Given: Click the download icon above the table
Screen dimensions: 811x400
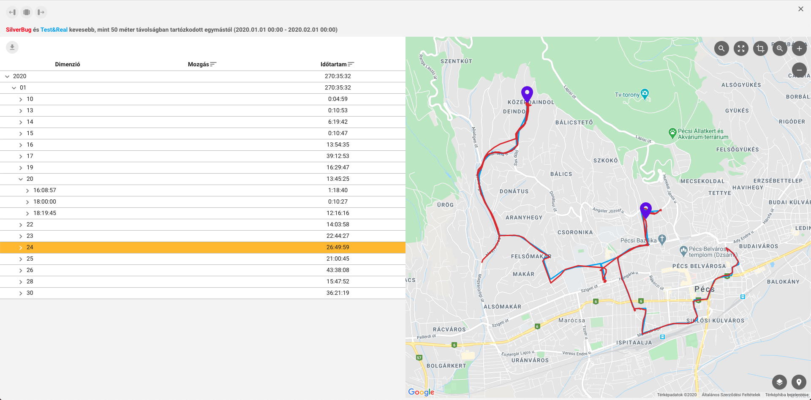Looking at the screenshot, I should coord(12,47).
